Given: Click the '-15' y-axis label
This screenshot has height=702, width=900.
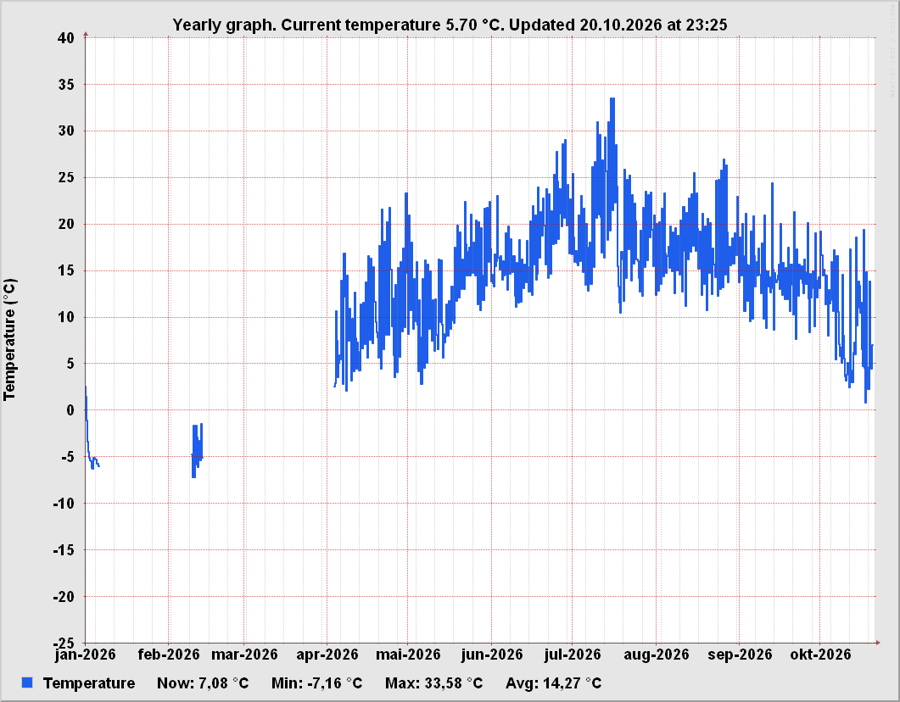Looking at the screenshot, I should click(64, 549).
